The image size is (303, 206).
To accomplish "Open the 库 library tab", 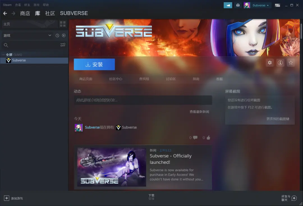I will pyautogui.click(x=38, y=13).
